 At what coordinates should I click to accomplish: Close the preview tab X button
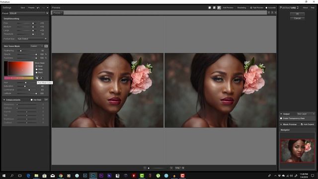275,12
